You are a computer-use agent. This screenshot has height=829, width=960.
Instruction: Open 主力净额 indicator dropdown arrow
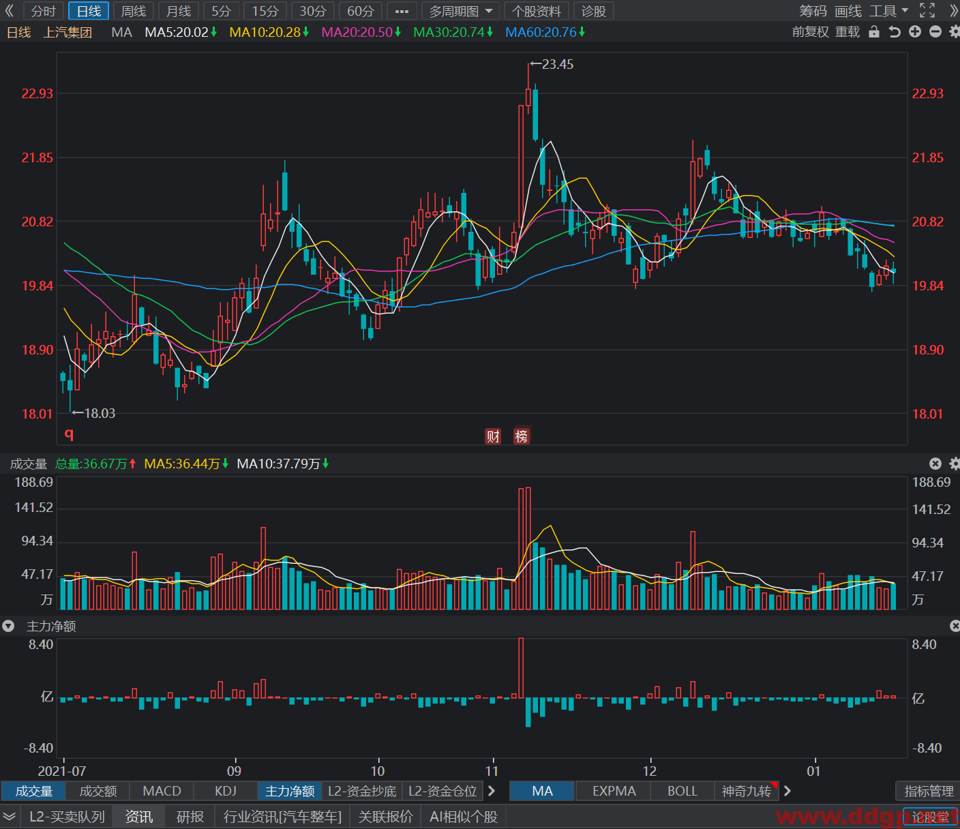click(x=8, y=626)
